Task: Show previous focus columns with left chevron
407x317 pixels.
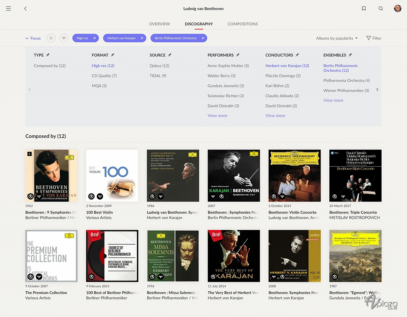Action: click(x=30, y=90)
